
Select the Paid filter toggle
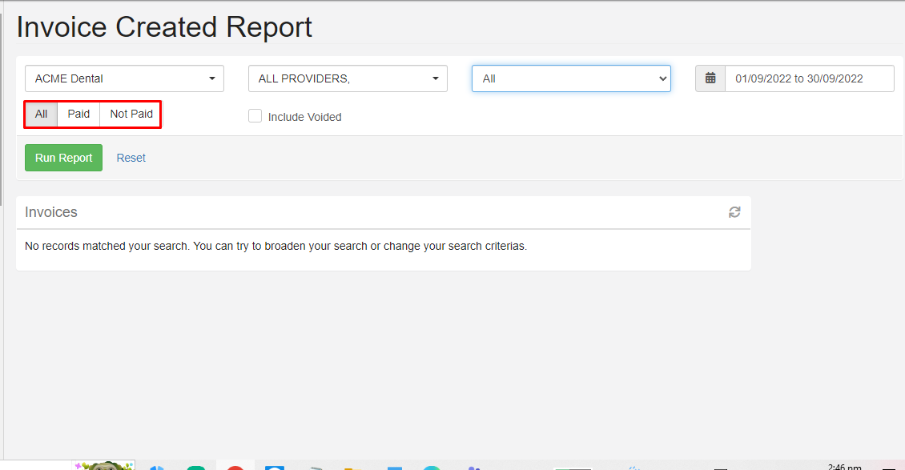tap(78, 114)
